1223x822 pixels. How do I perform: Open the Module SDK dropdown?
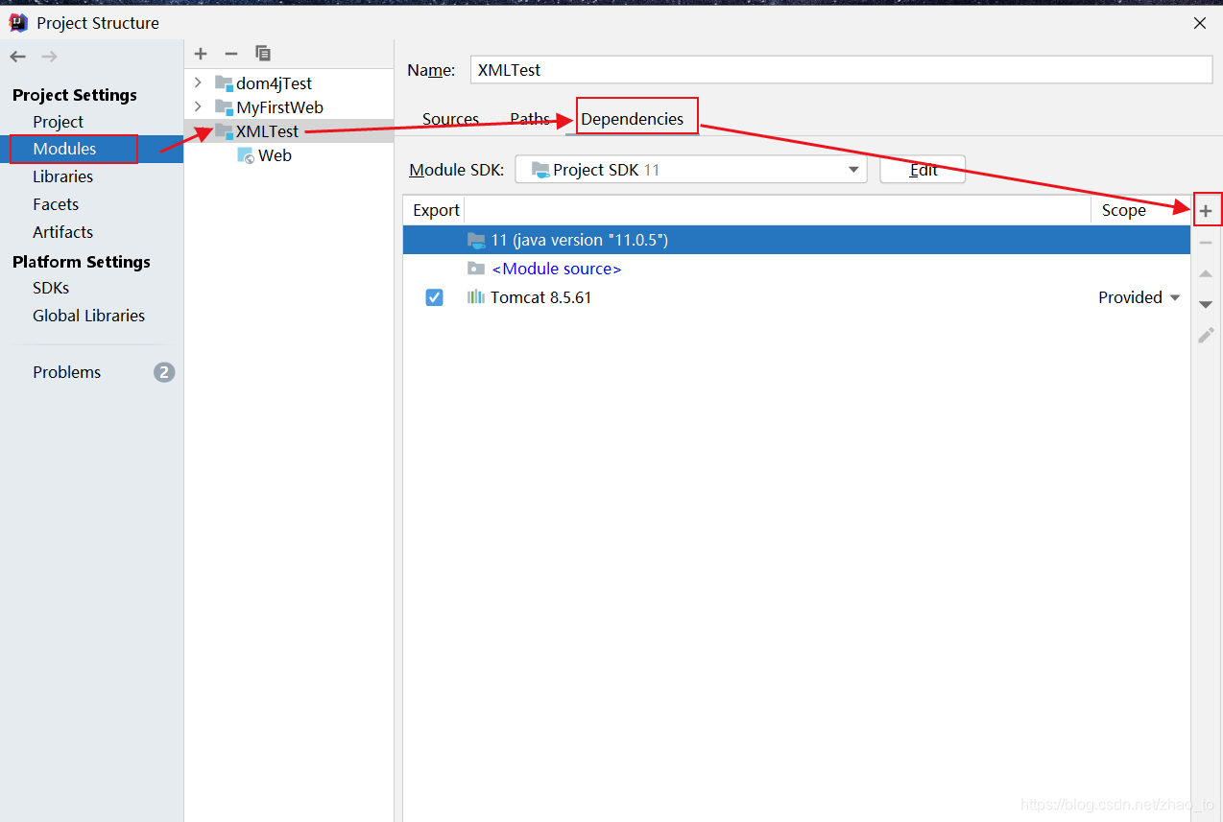[x=691, y=170]
